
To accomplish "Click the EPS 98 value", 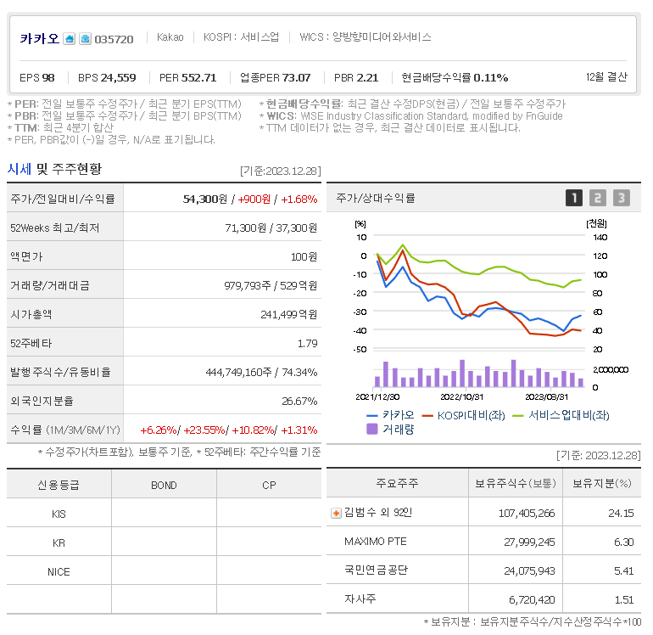I will pos(37,77).
